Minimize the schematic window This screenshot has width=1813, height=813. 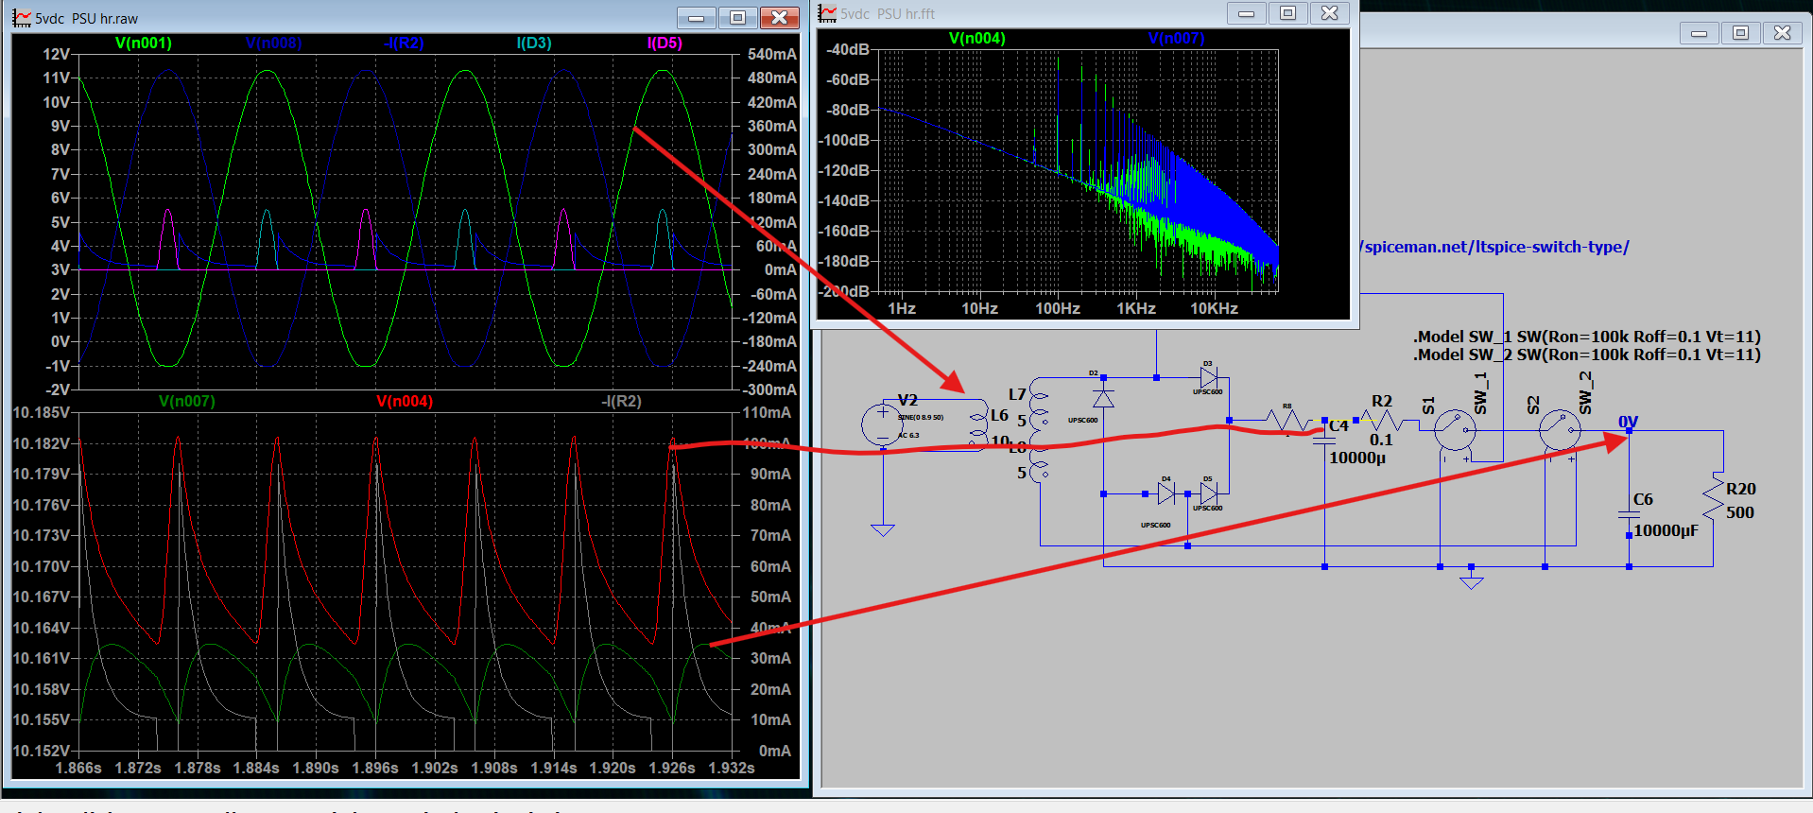click(1699, 33)
